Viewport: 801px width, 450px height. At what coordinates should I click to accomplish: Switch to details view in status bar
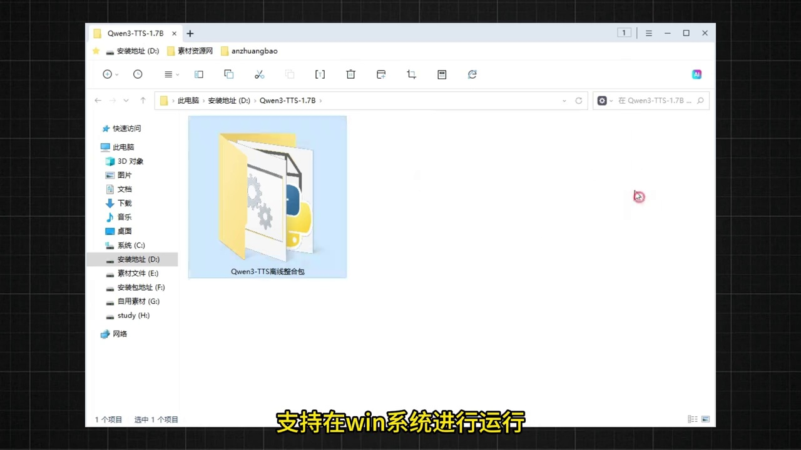pos(693,419)
